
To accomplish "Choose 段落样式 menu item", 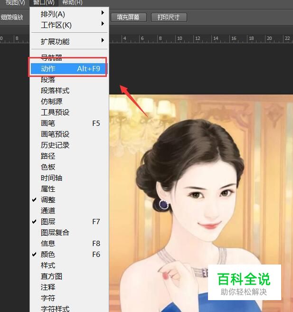I will click(x=69, y=91).
